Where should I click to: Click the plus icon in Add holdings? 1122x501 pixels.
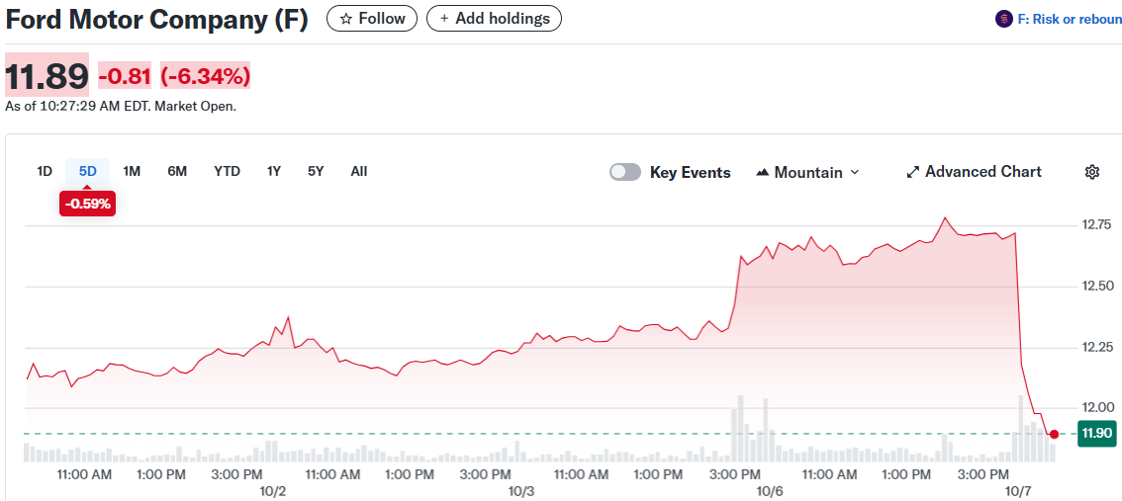[444, 19]
